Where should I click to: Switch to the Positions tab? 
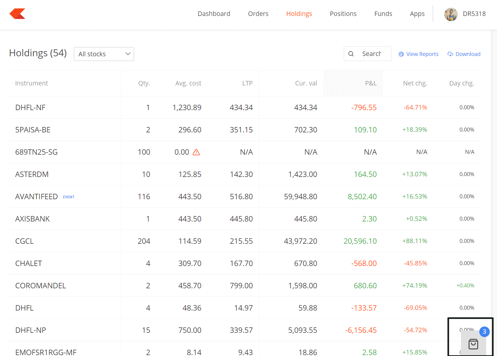tap(343, 14)
